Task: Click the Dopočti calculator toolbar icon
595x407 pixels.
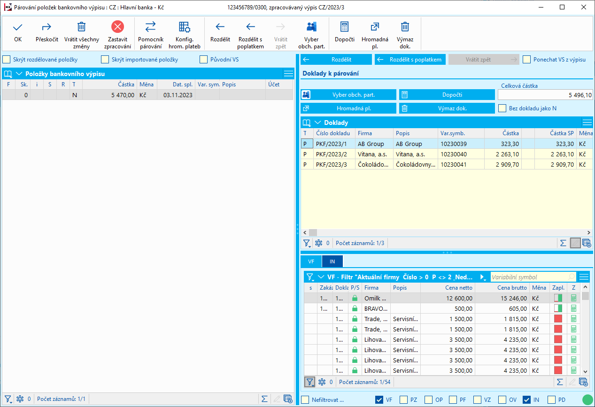Action: (344, 27)
